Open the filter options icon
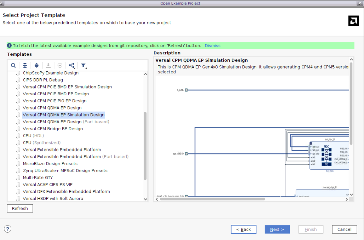The width and height of the screenshot is (364, 240). pyautogui.click(x=83, y=65)
